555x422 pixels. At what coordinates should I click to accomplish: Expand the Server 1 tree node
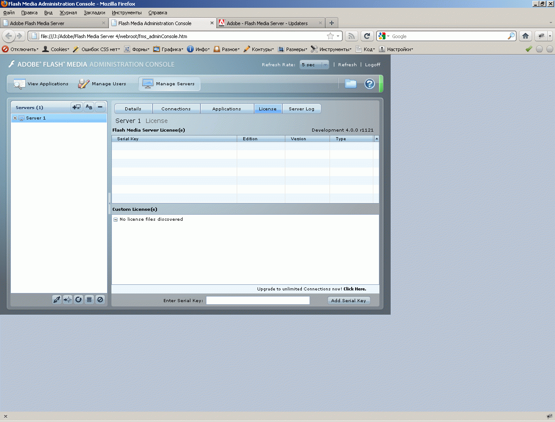[15, 118]
